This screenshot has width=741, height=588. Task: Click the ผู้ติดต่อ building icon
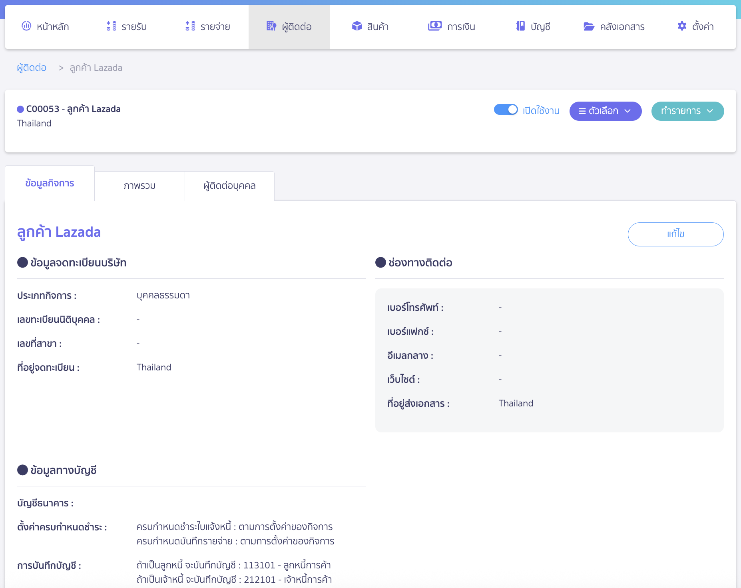[x=271, y=26]
